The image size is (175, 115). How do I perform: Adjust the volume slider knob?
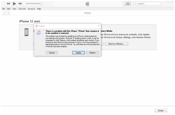tap(41, 3)
